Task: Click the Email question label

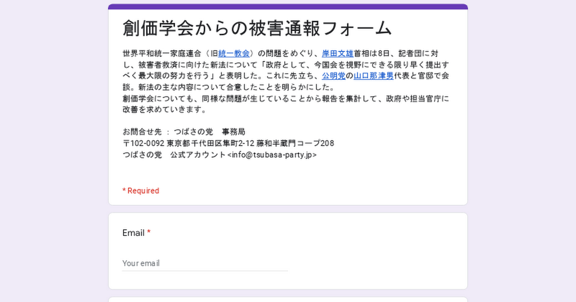Action: 136,233
